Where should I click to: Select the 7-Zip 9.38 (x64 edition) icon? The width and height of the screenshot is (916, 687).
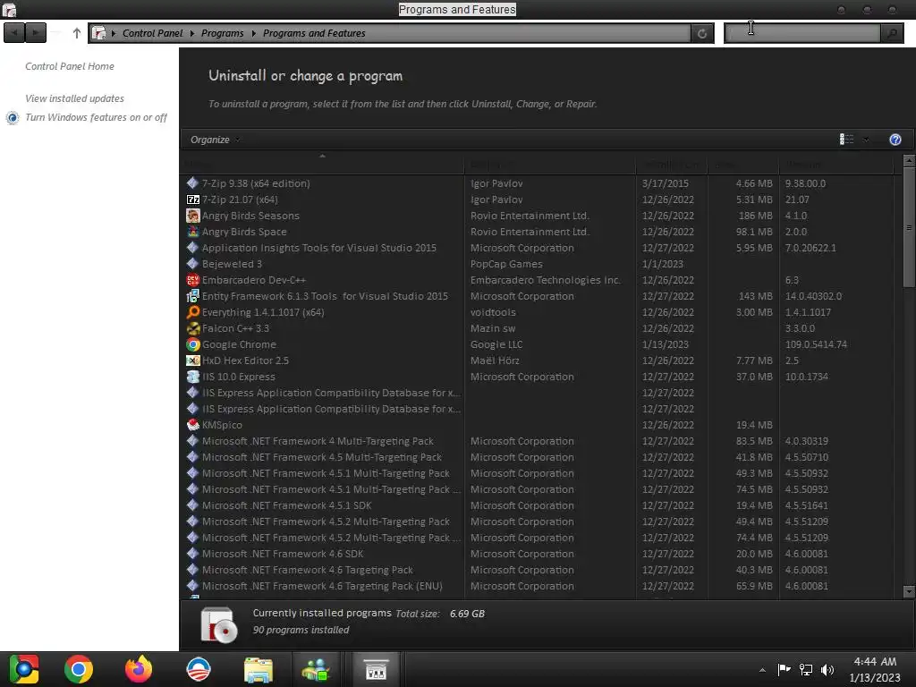coord(193,182)
